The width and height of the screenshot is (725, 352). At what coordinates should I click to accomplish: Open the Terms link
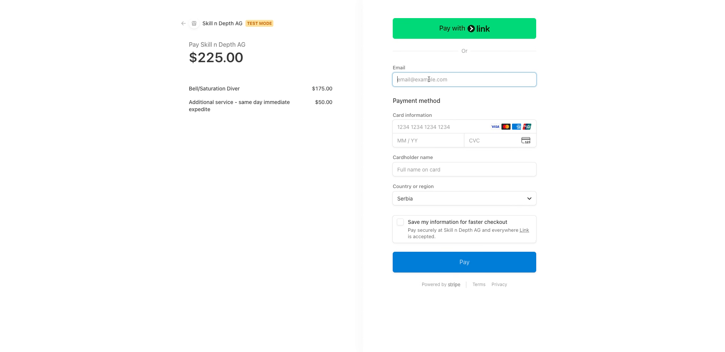tap(478, 285)
